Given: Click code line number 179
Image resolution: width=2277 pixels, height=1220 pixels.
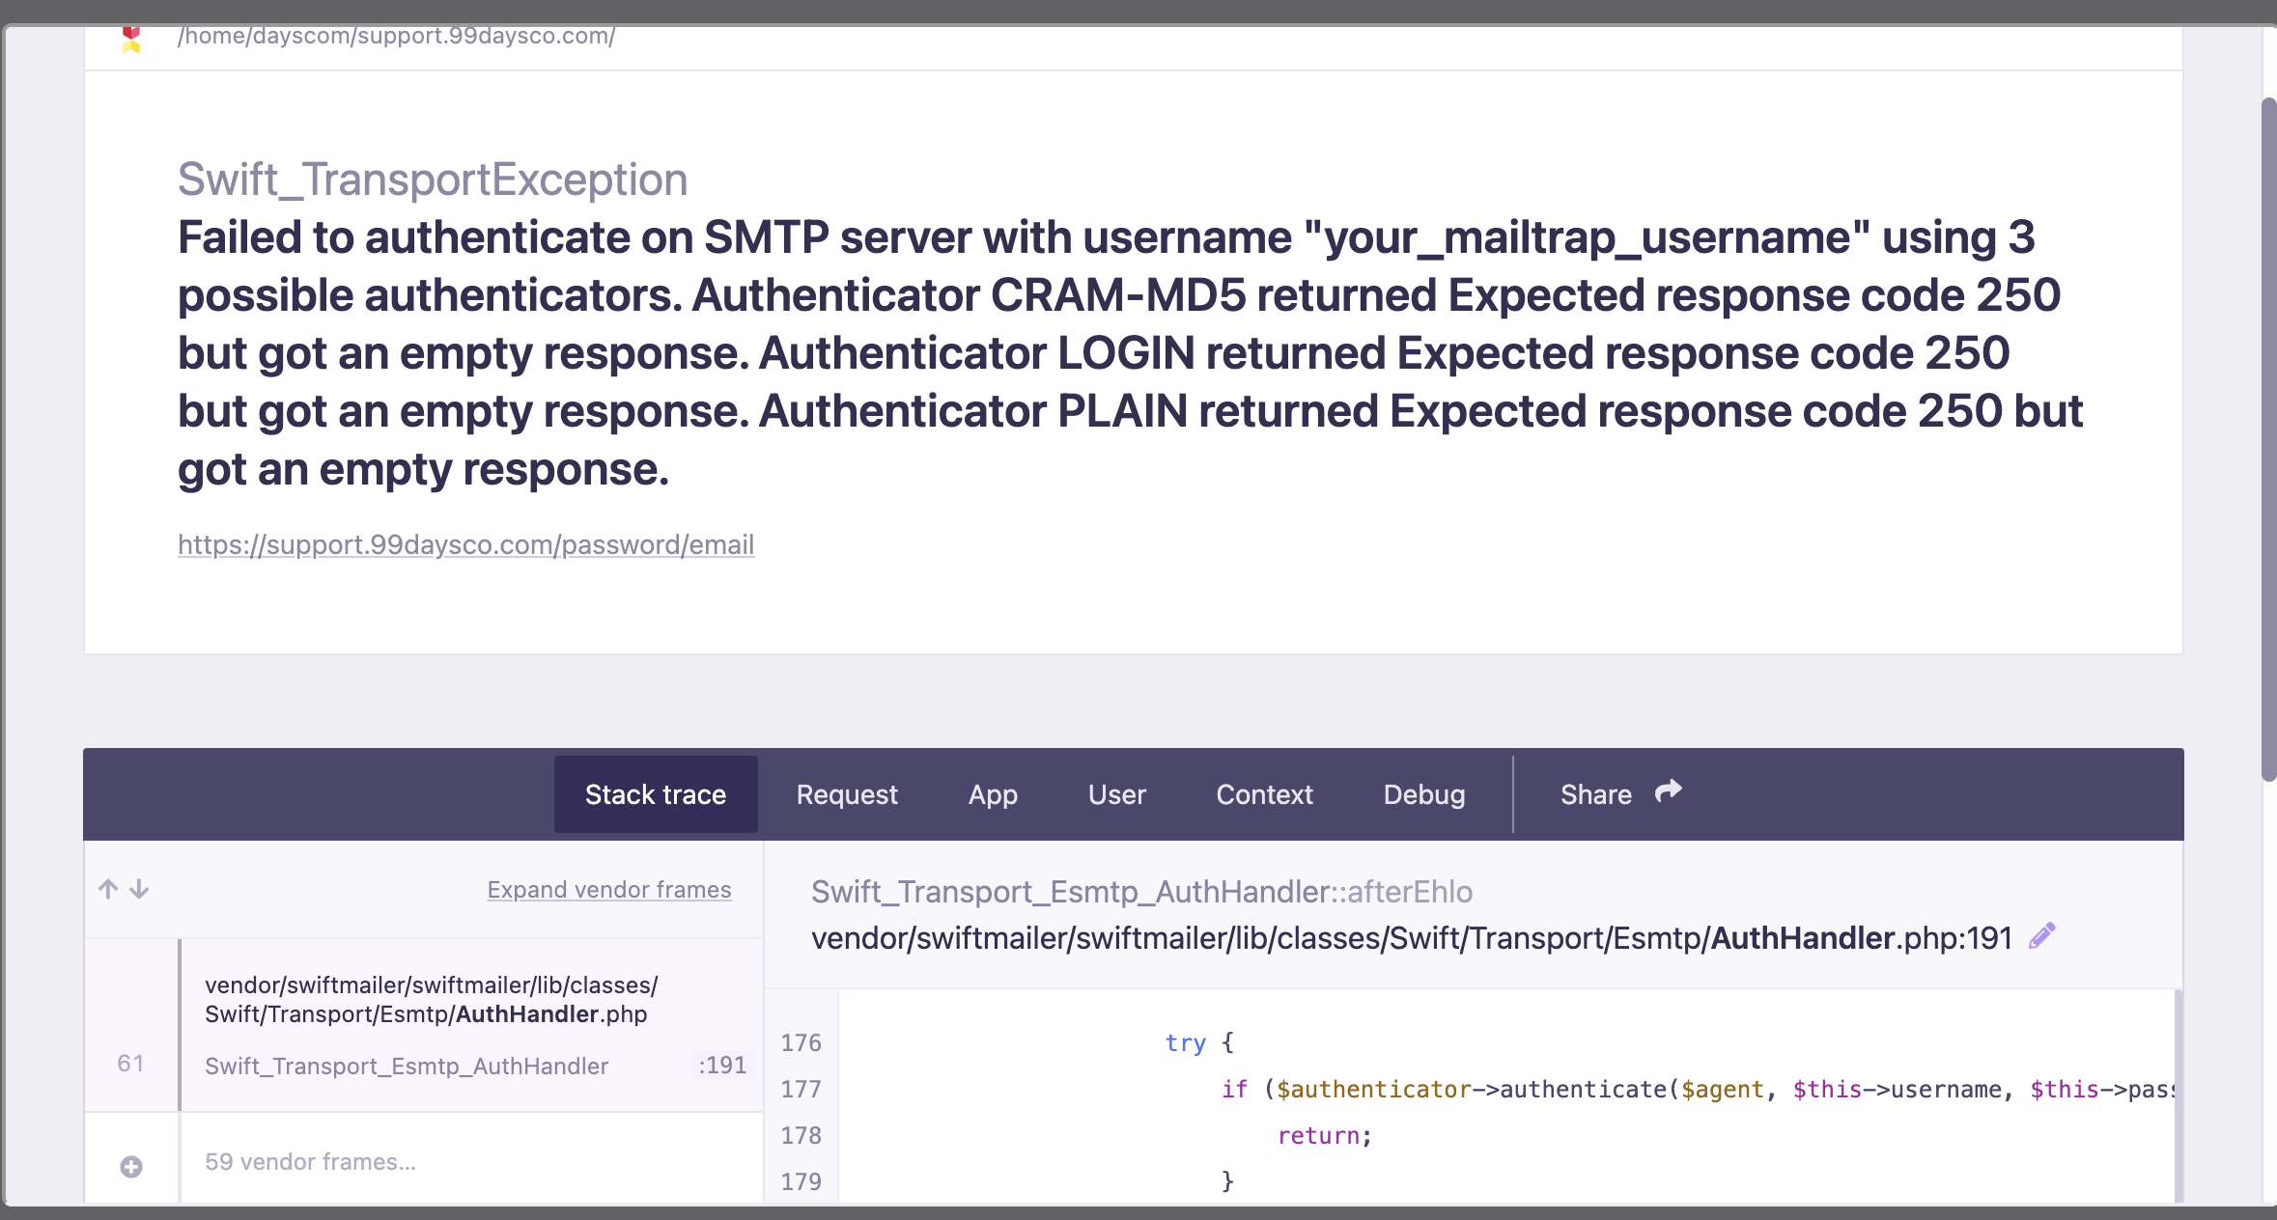Looking at the screenshot, I should pyautogui.click(x=801, y=1181).
